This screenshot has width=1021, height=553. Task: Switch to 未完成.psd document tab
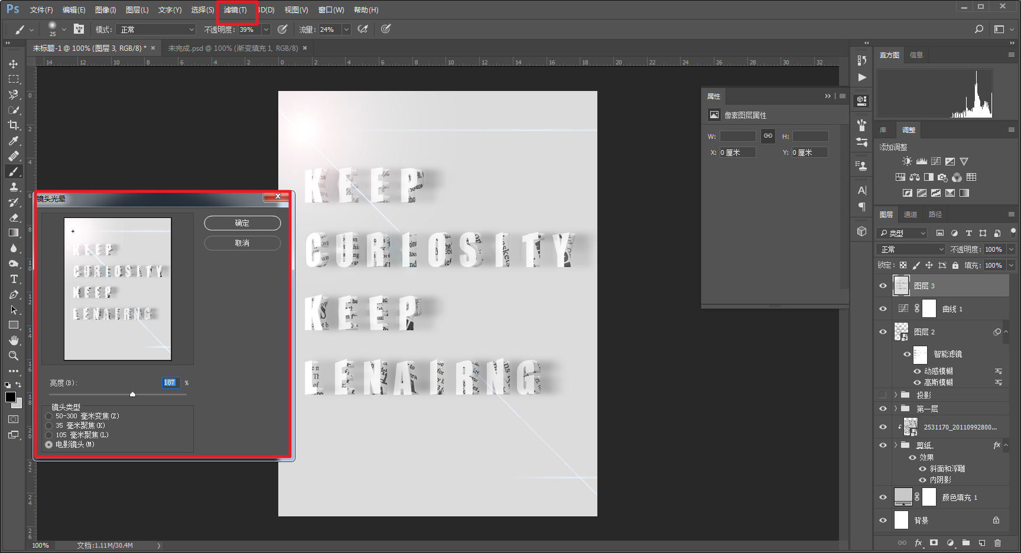233,48
